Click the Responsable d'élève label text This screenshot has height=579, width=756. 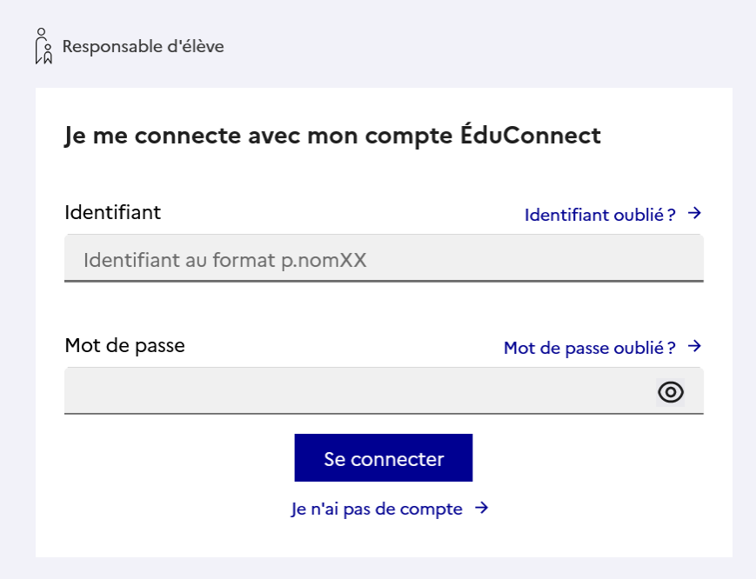click(144, 47)
